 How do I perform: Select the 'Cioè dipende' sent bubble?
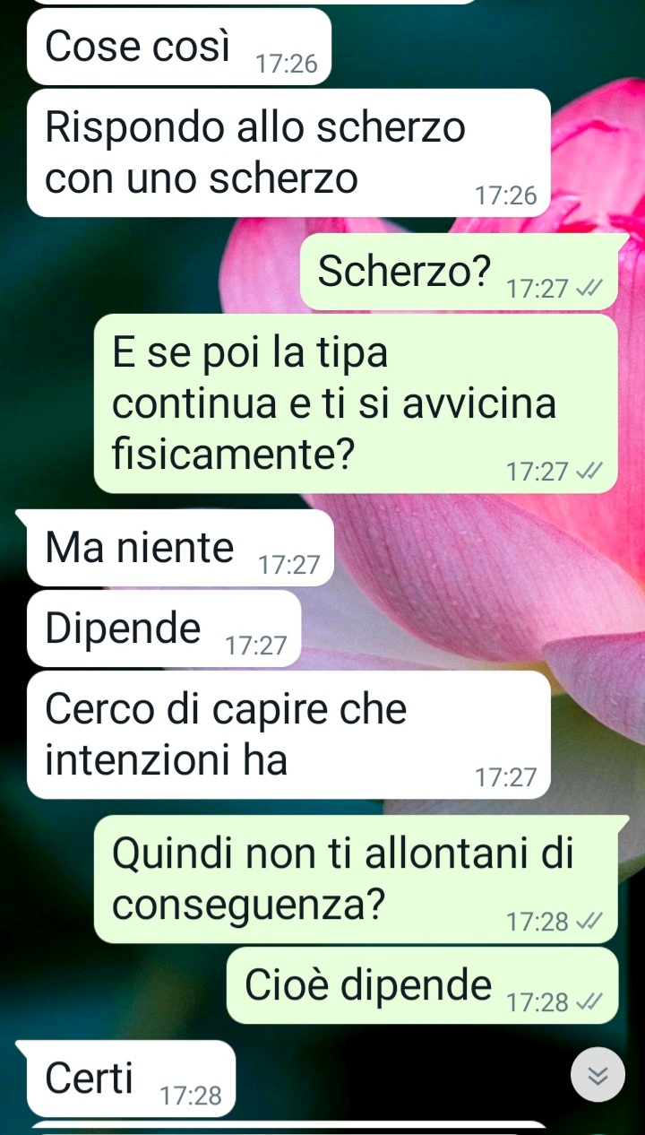tap(422, 985)
